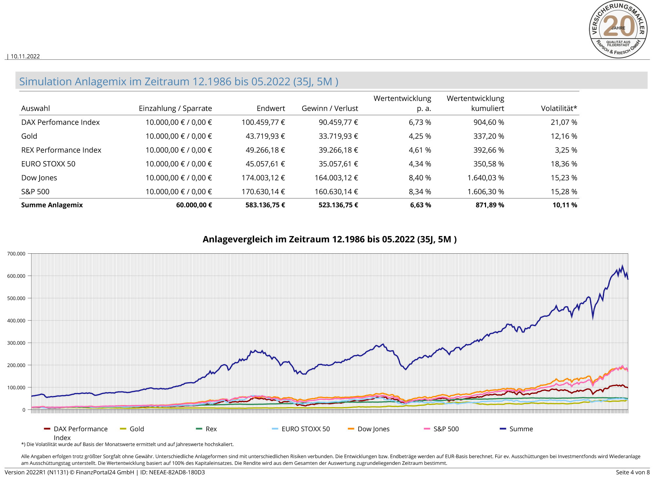This screenshot has height=477, width=655.
Task: Click DAX yearly return 6,73 %
Action: click(x=420, y=122)
